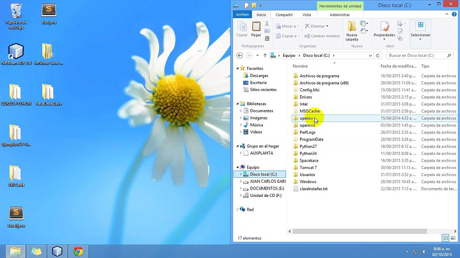Click the Copiar icon in ribbon
Image resolution: width=460 pixels, height=258 pixels.
tap(241, 27)
